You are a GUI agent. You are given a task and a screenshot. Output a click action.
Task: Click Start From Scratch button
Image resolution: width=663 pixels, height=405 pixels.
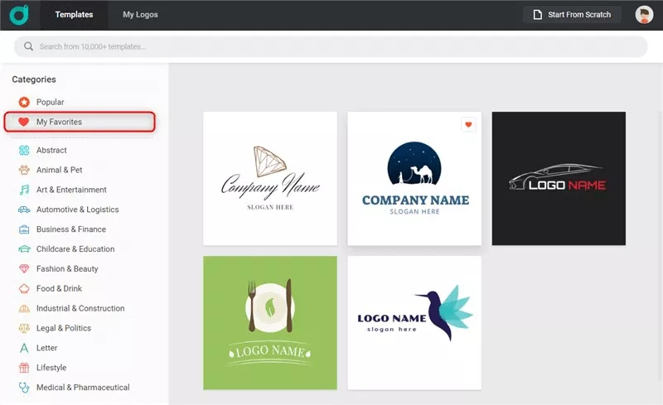[x=572, y=15]
